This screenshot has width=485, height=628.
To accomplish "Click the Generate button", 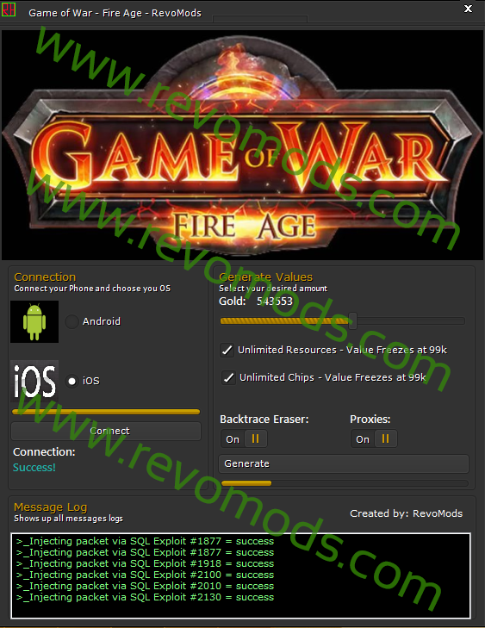I will (344, 463).
